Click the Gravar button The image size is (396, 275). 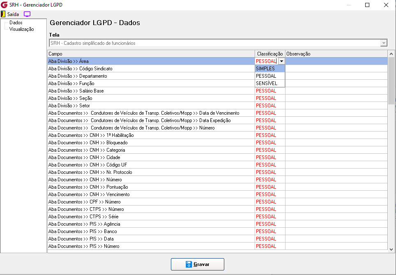pos(198,264)
